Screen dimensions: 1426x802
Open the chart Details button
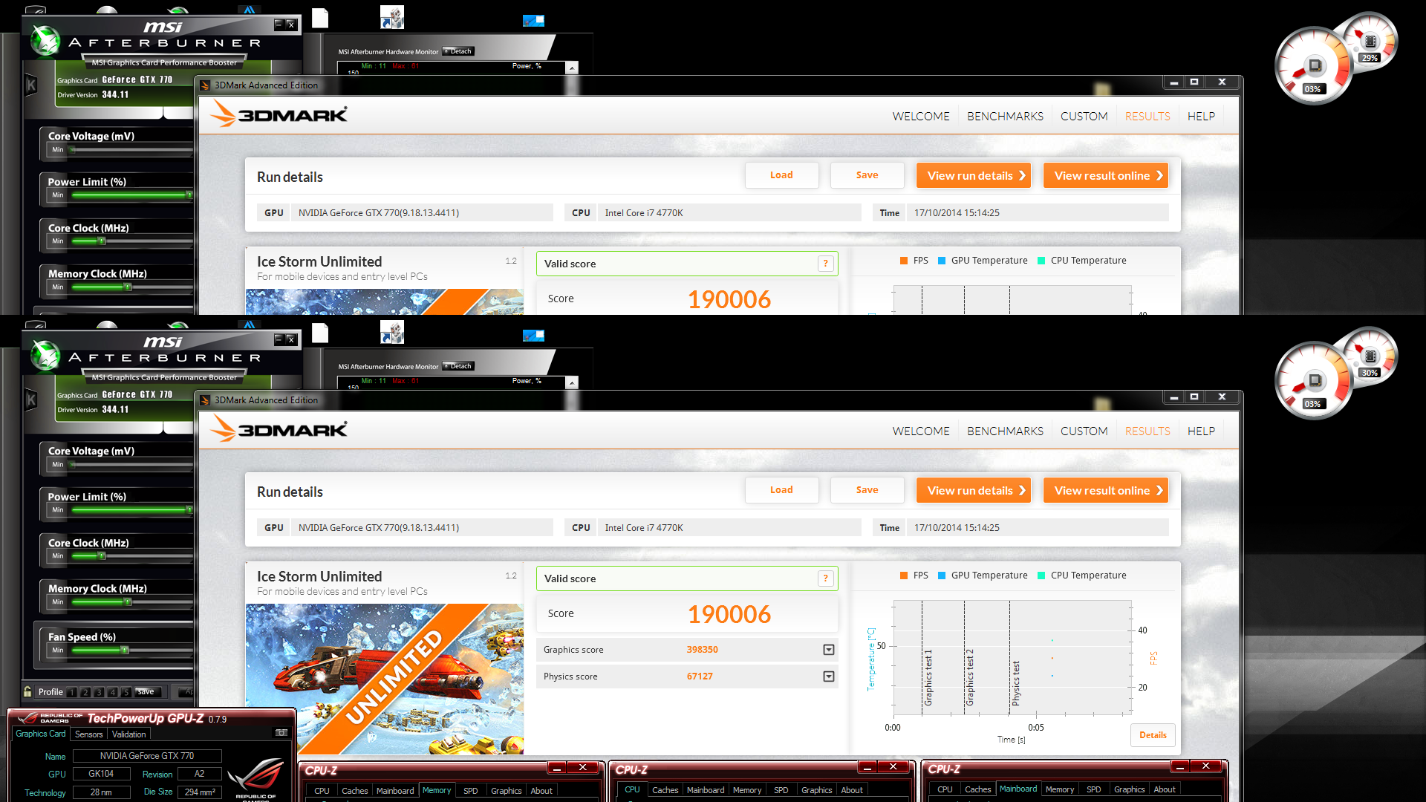[x=1153, y=735]
